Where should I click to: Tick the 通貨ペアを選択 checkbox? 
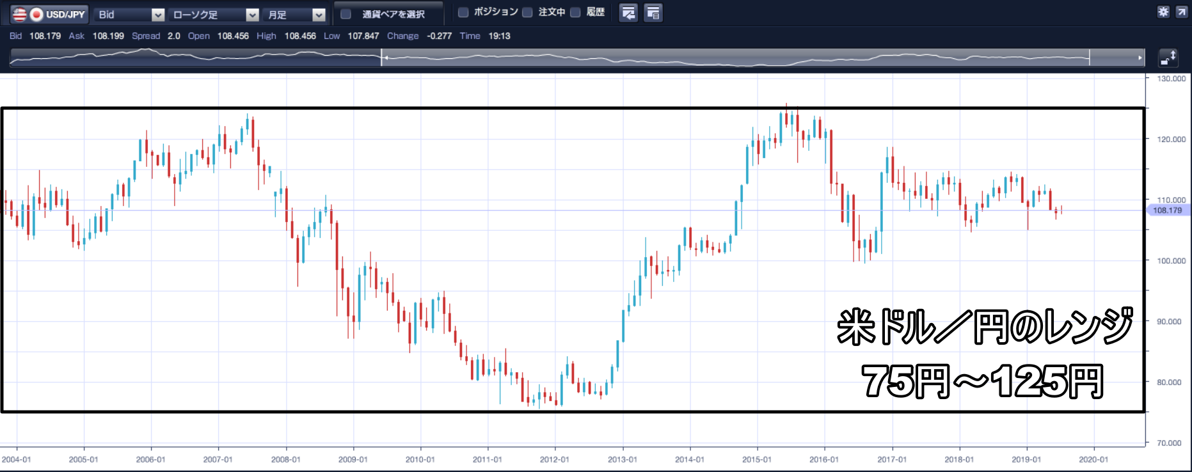[346, 14]
